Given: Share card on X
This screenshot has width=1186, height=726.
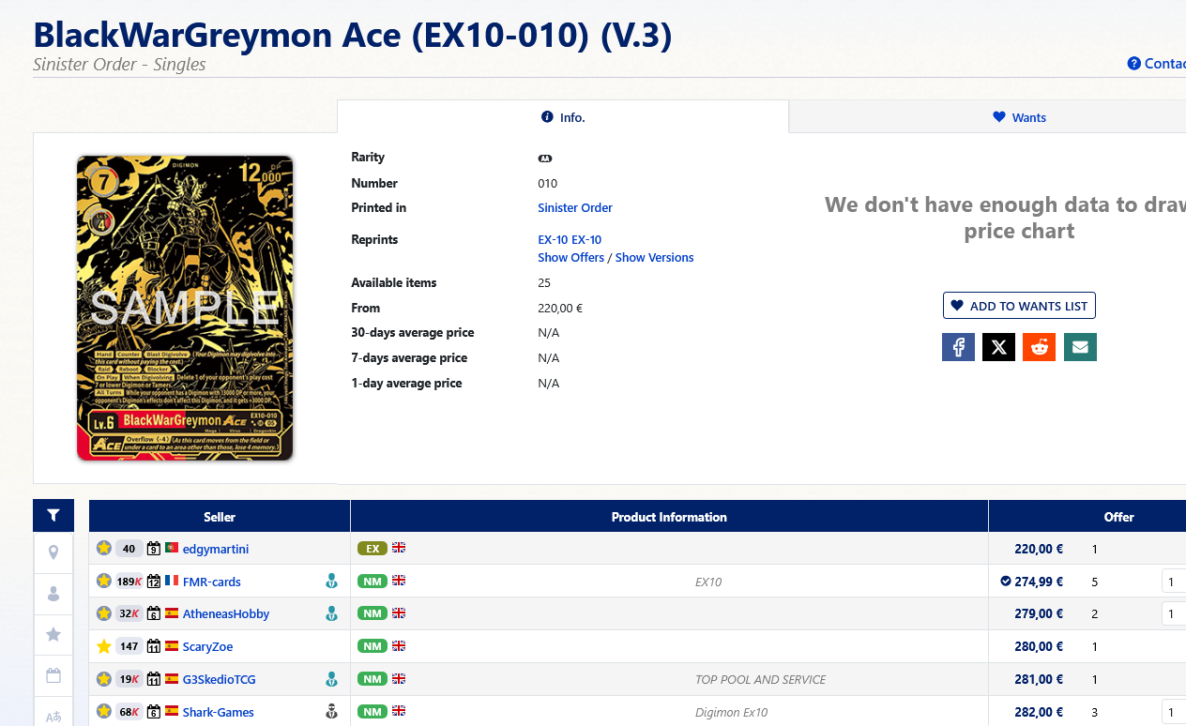Looking at the screenshot, I should tap(998, 347).
